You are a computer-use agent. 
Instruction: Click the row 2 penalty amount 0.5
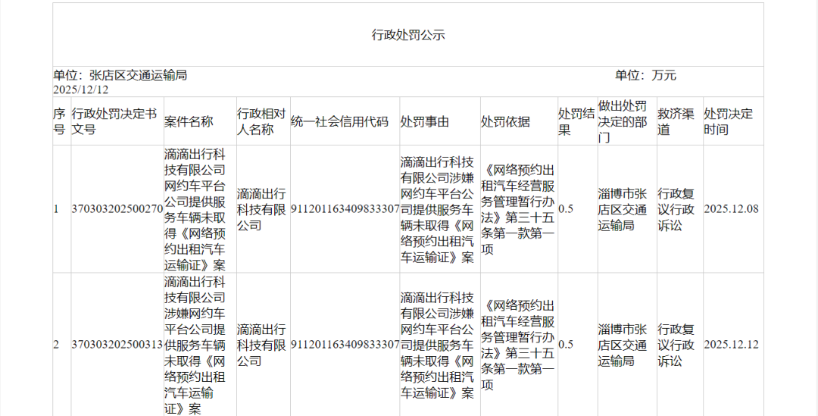(x=566, y=345)
